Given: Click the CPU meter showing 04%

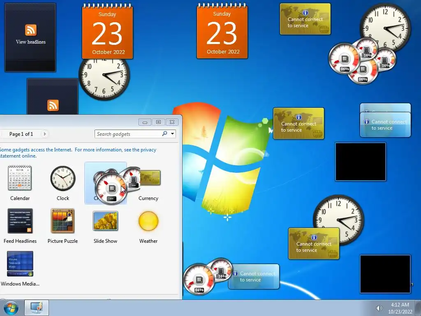Looking at the screenshot, I should (x=199, y=279).
